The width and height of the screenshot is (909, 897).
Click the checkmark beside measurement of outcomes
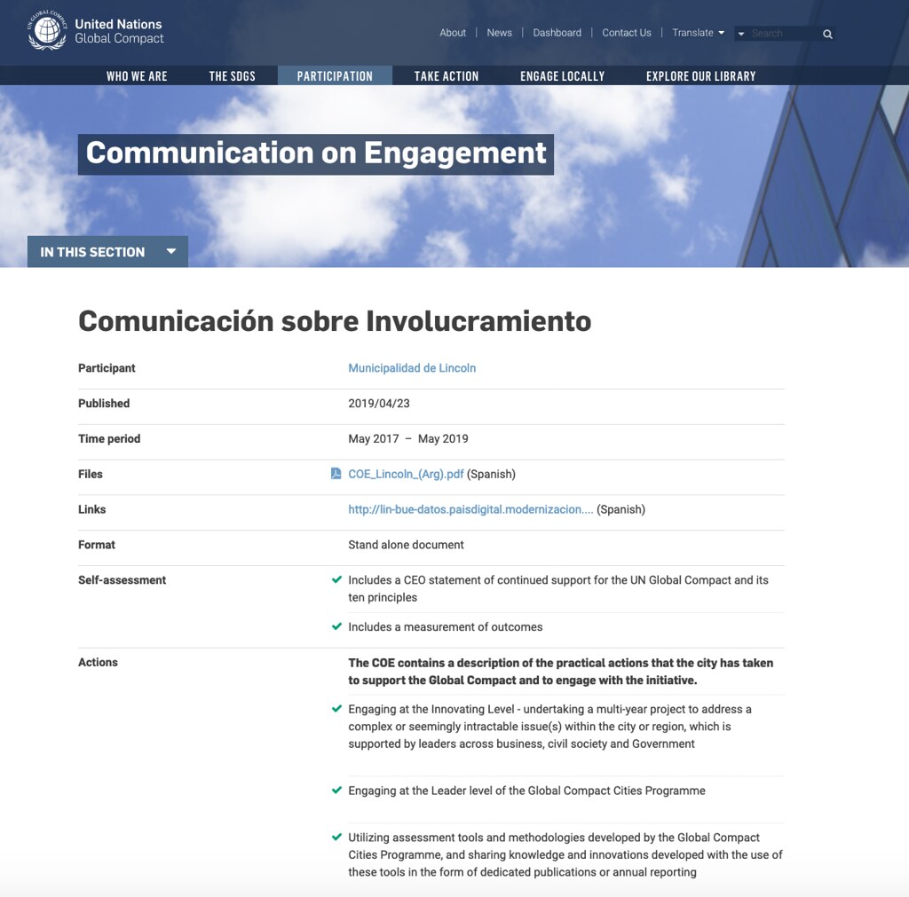tap(336, 626)
